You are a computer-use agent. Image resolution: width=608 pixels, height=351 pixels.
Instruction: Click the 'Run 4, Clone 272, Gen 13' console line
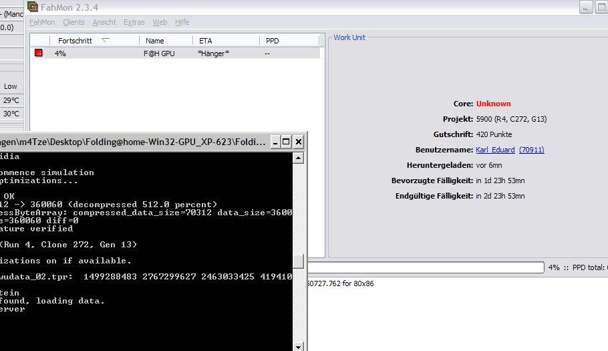coord(68,245)
